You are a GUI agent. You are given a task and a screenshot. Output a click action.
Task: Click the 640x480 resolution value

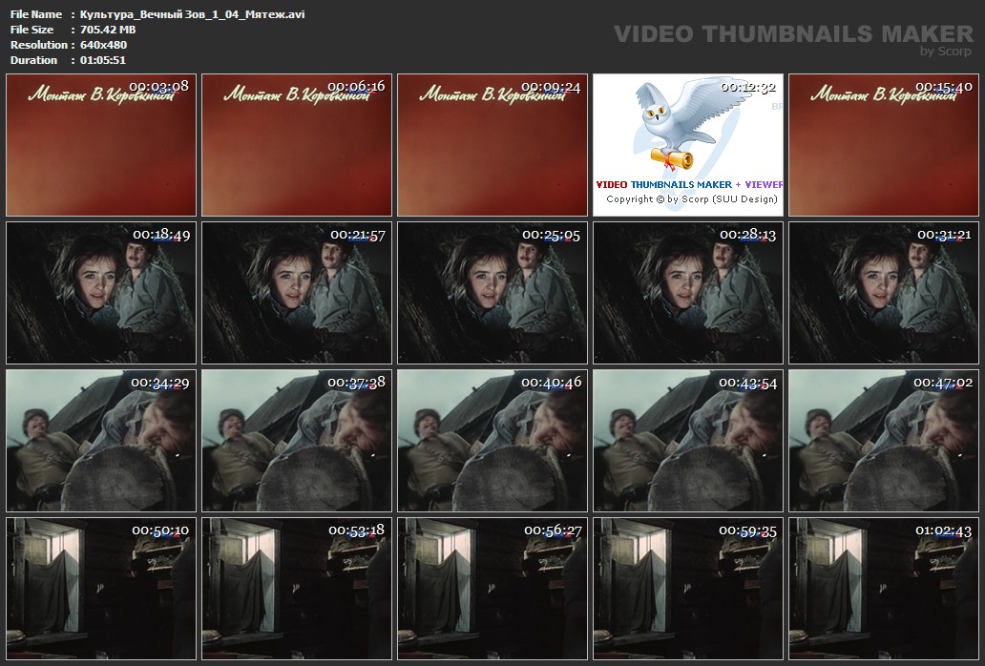click(x=104, y=45)
